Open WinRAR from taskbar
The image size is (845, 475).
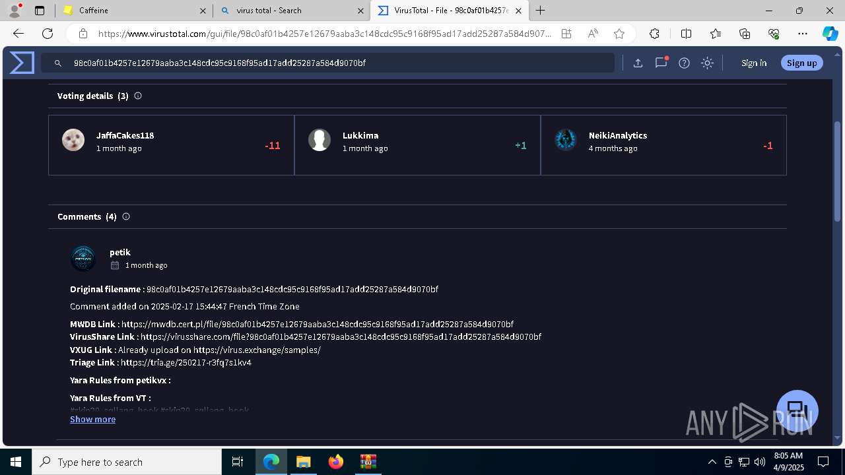coord(368,462)
